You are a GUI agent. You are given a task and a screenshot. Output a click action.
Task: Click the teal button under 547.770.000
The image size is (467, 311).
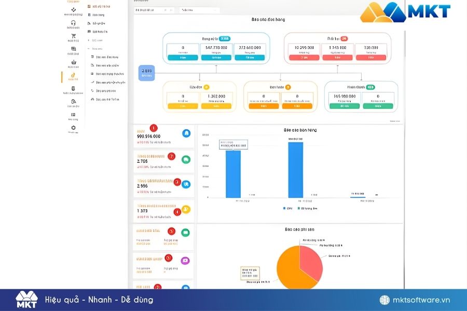click(216, 58)
